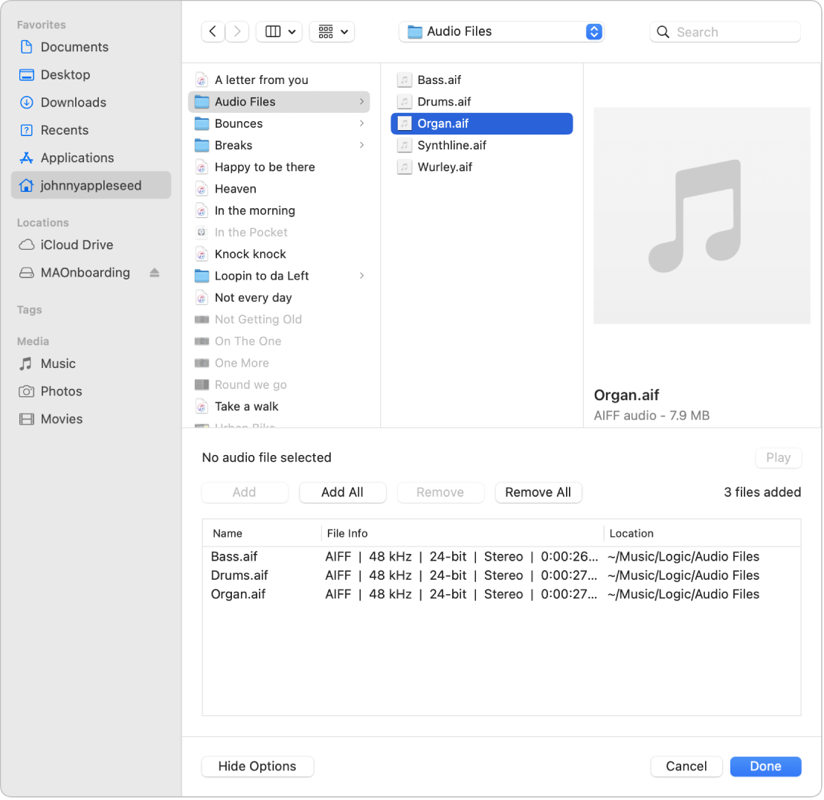Remove All added files
Screen dimensions: 824x800
pyautogui.click(x=538, y=492)
